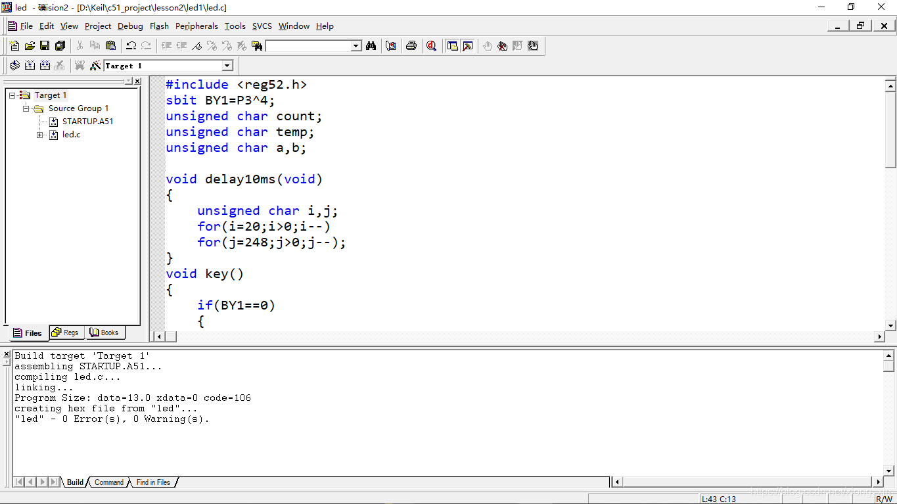Click the Save All files icon
This screenshot has height=504, width=897.
[x=60, y=46]
